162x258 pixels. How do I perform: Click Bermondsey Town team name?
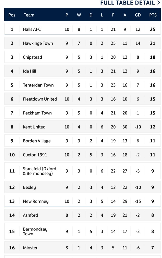point(35,231)
